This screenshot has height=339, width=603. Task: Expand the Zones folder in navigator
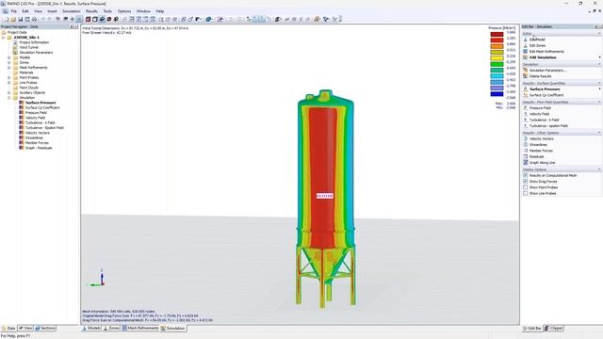coord(9,62)
